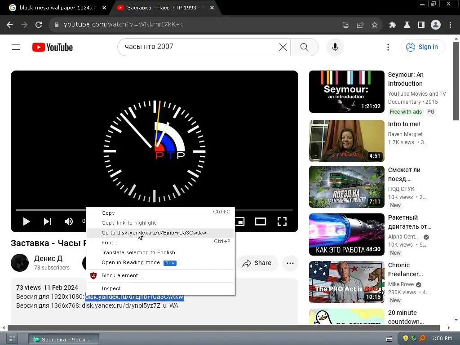Viewport: 460px width, 345px height.
Task: Close the black mesa wallpaper tab
Action: (104, 8)
